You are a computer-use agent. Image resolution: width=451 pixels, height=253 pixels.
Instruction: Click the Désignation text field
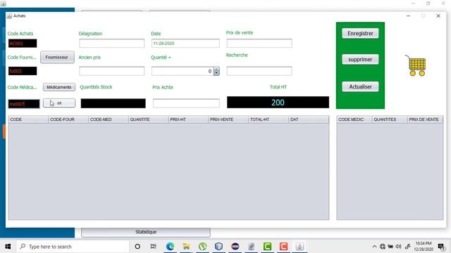(x=111, y=44)
